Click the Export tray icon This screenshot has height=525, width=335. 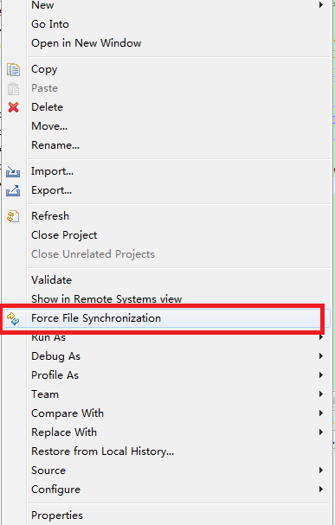click(x=13, y=190)
